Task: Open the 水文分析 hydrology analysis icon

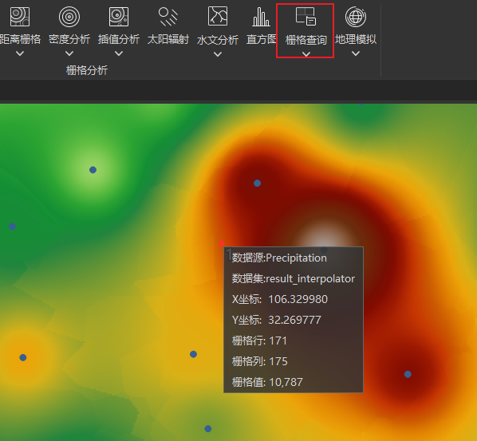Action: (218, 16)
